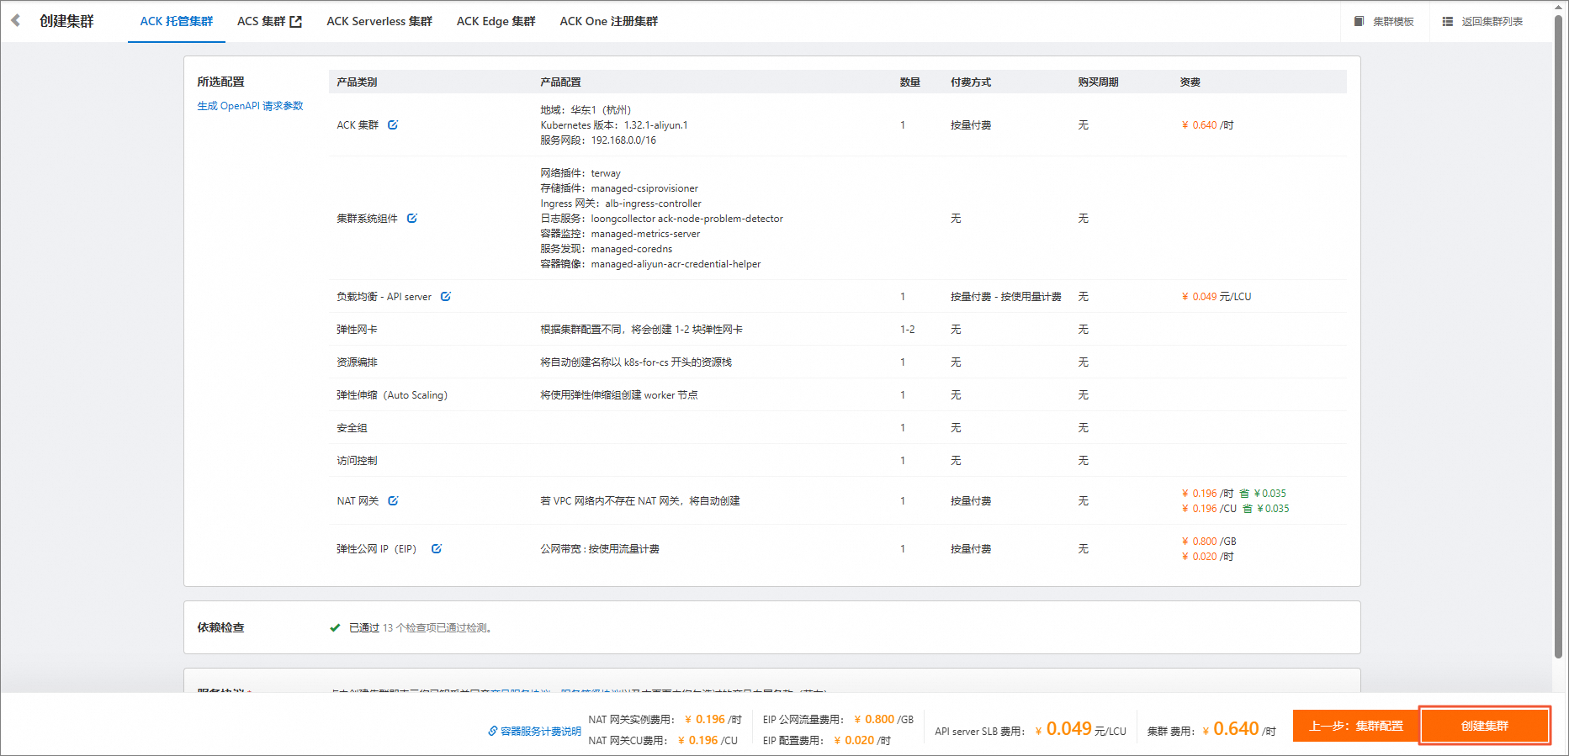Choose the ACK One 注册集群 tab

609,21
